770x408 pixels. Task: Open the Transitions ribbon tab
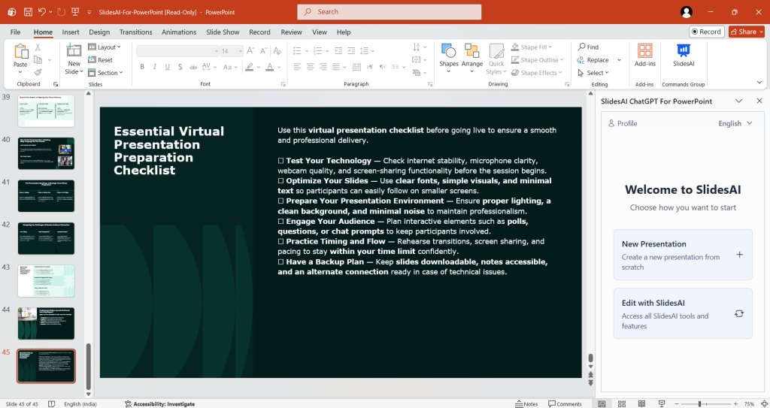135,32
